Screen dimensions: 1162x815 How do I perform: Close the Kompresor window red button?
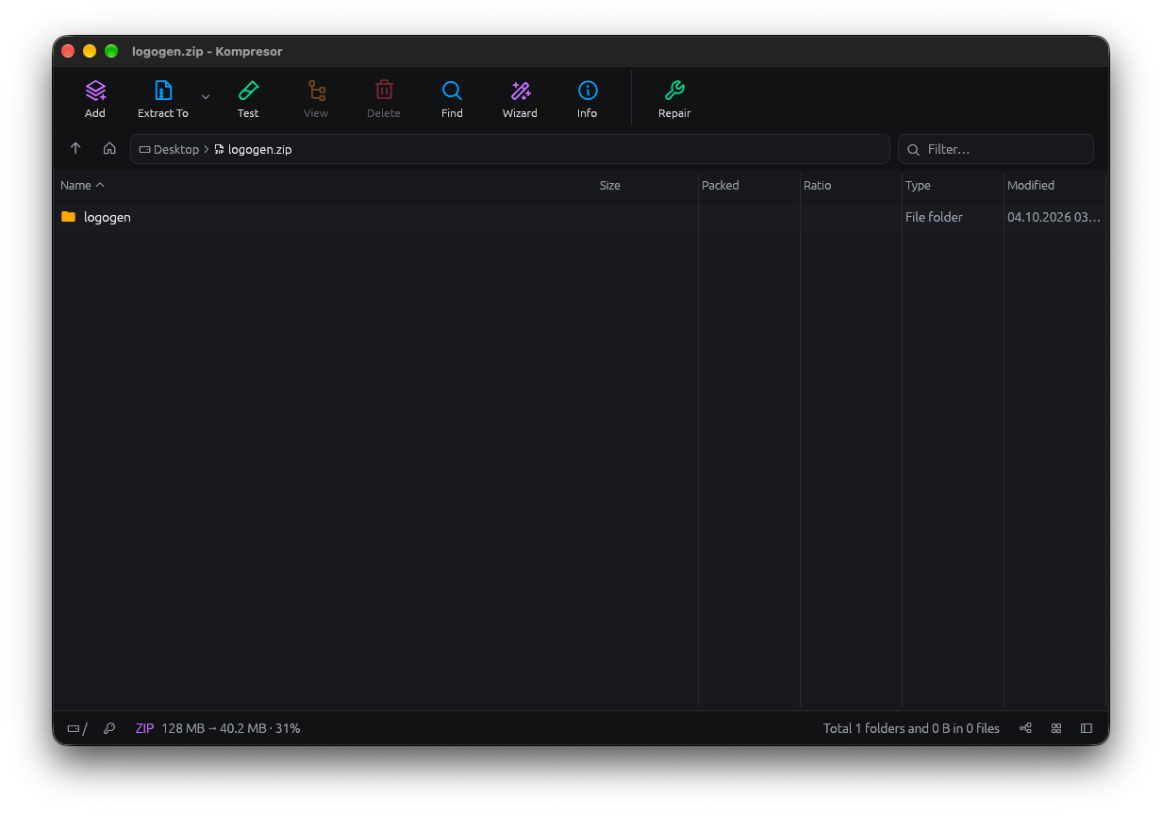pos(68,51)
